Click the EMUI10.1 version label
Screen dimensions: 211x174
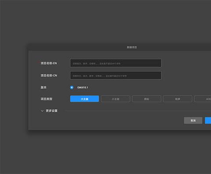83,87
